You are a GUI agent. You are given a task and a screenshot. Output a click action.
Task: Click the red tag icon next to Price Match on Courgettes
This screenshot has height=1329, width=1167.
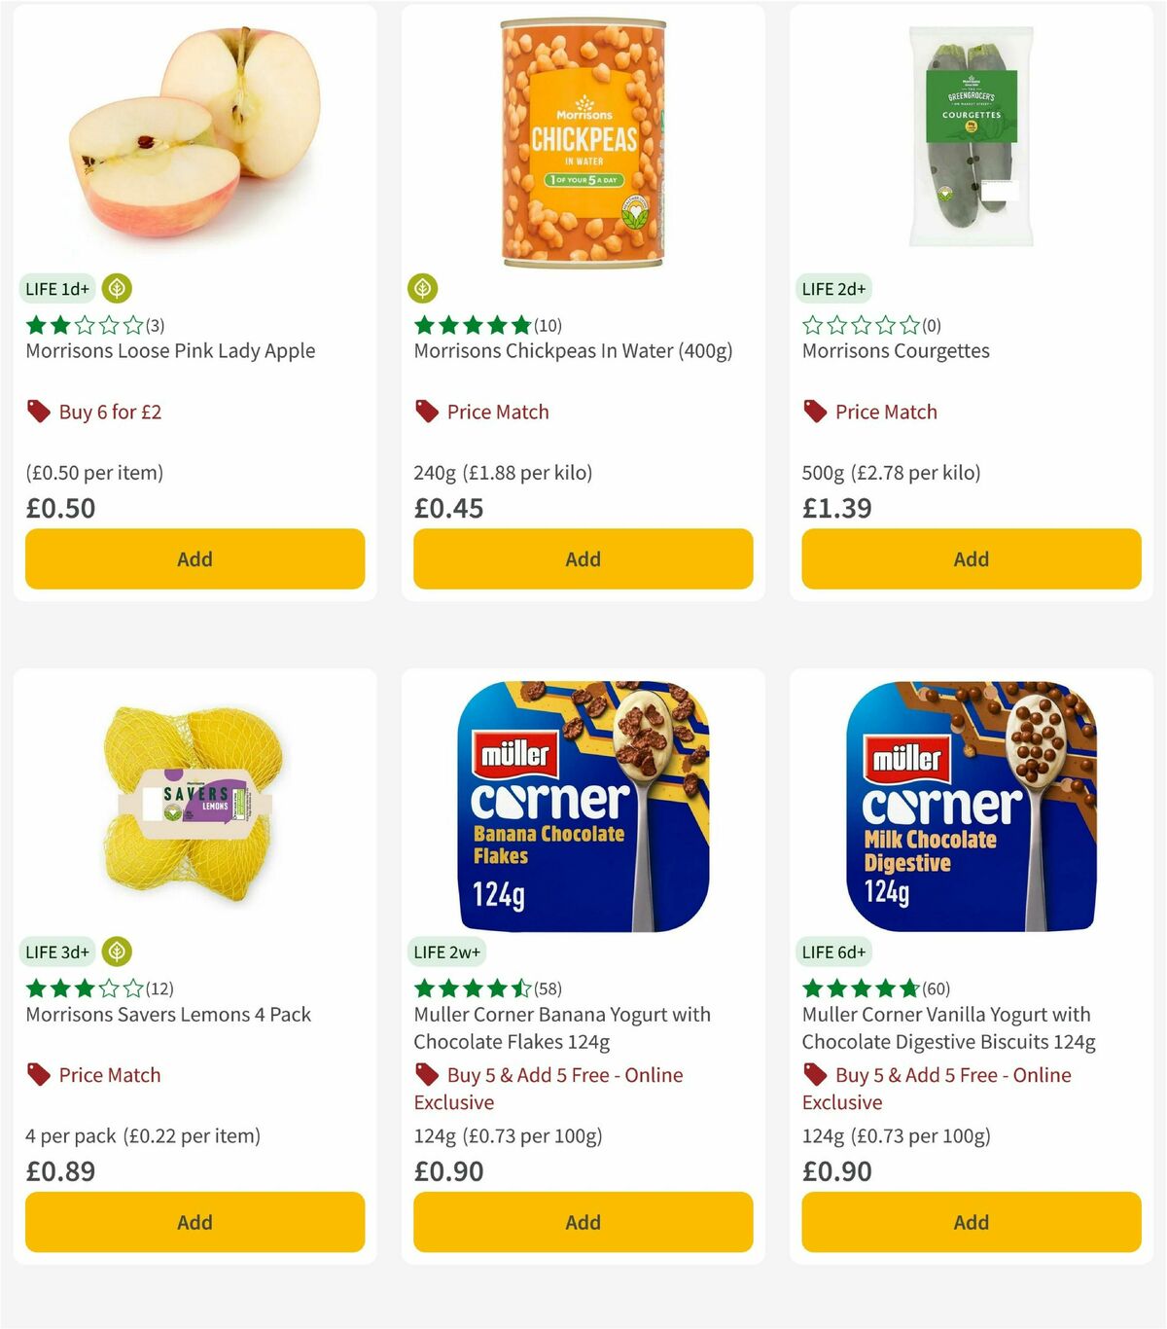tap(814, 412)
